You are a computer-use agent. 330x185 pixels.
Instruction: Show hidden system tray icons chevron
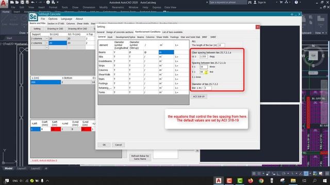click(47, 180)
